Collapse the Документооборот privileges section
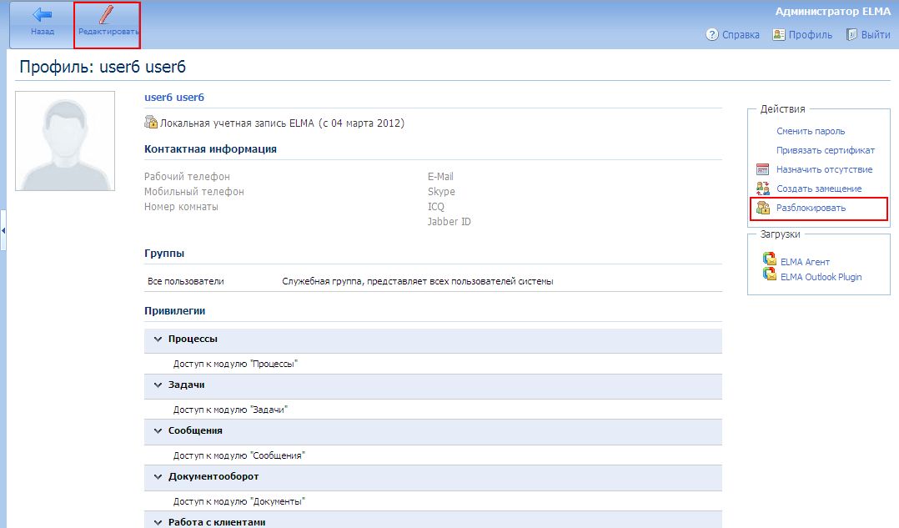The height and width of the screenshot is (528, 899). pyautogui.click(x=158, y=477)
